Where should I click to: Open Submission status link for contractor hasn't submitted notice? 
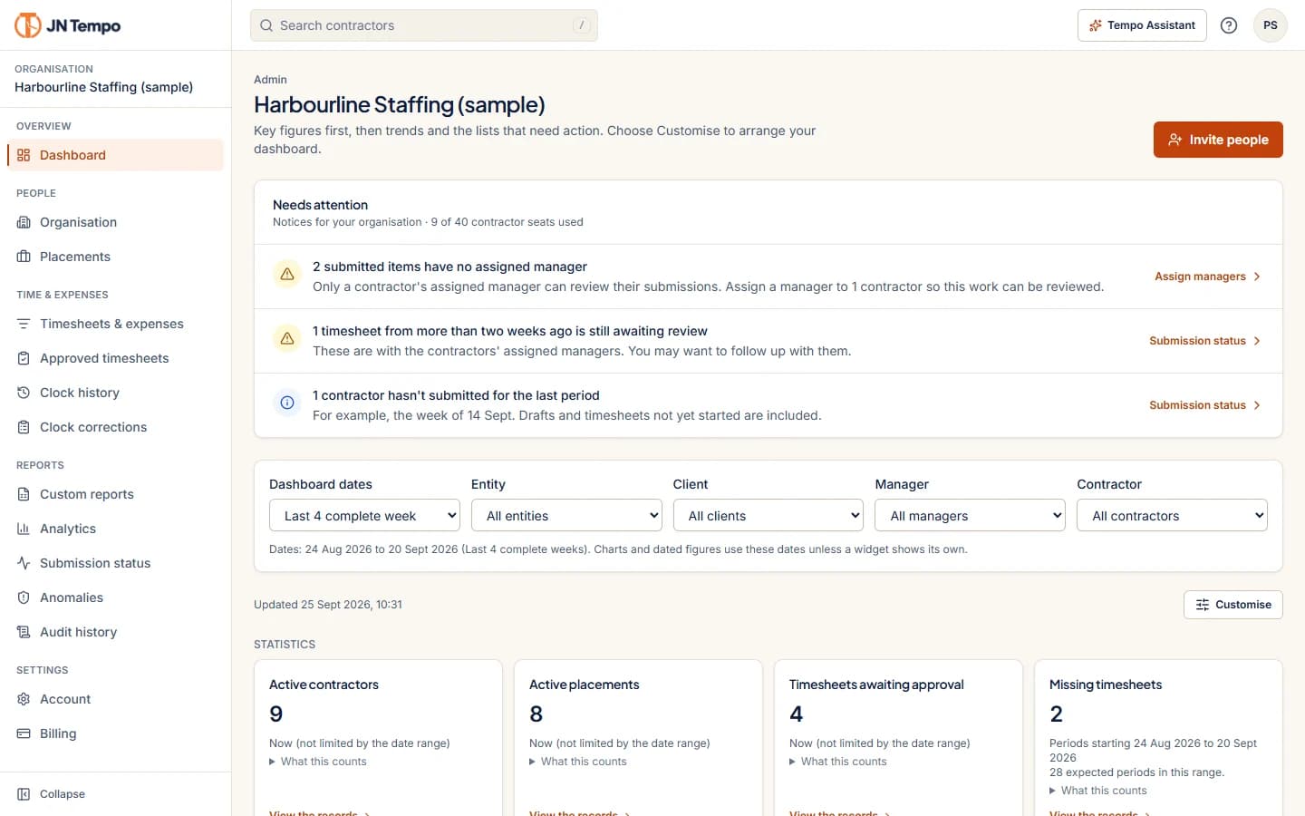tap(1205, 405)
